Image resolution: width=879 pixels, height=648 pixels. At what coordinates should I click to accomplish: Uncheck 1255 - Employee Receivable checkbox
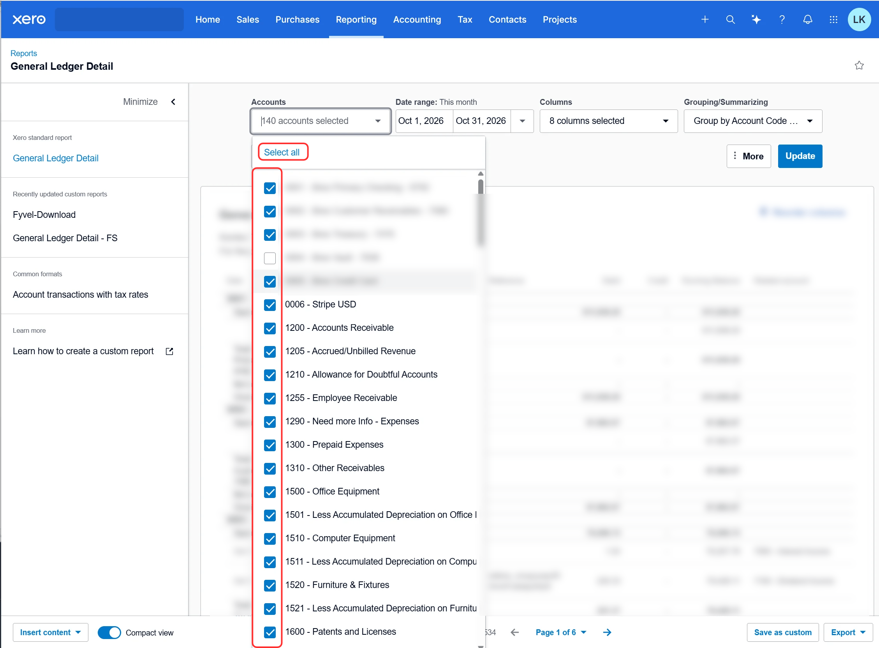270,399
